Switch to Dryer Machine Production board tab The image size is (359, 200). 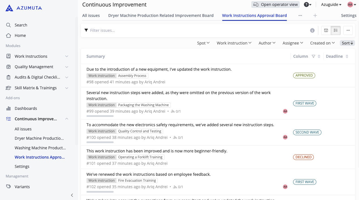(161, 15)
